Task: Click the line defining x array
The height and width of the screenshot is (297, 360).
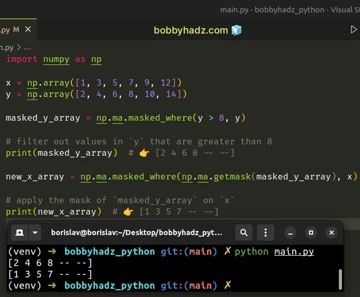Action: point(94,82)
